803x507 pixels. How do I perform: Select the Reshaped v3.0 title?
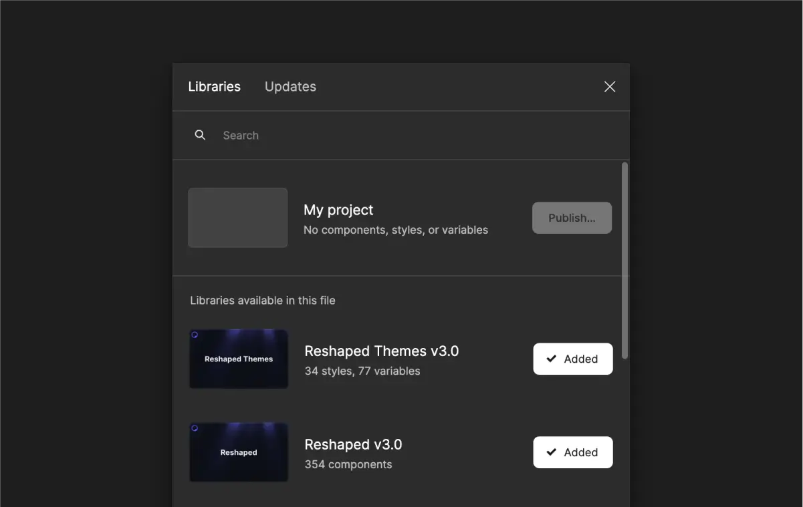tap(353, 444)
